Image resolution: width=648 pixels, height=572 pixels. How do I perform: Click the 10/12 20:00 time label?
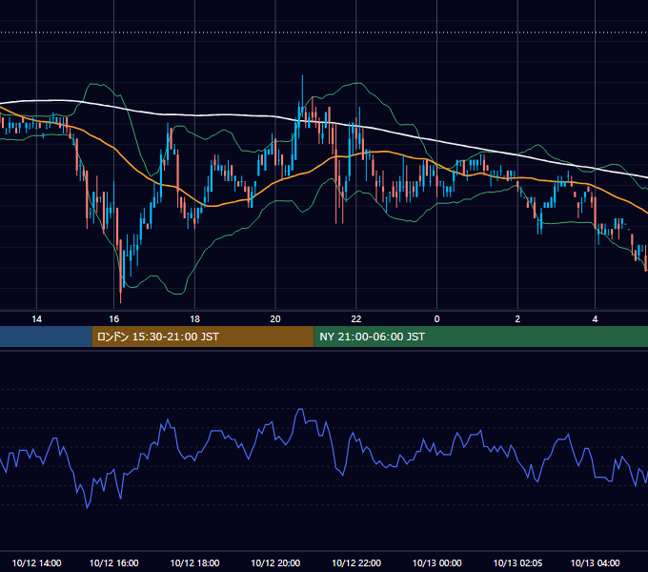(x=275, y=562)
